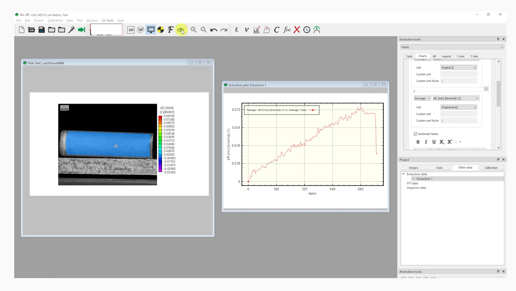Select Extraction 1 in the project tree

click(424, 179)
